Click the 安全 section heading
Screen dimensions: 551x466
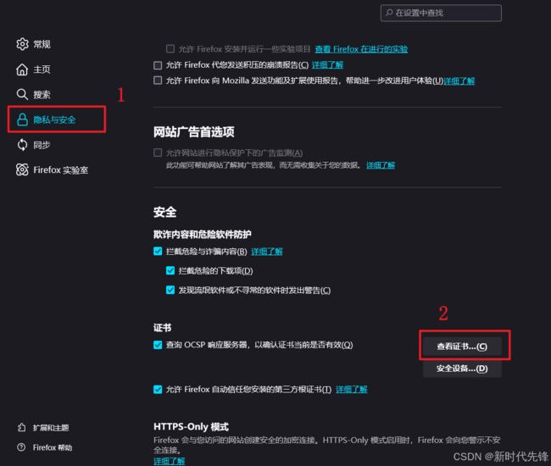[164, 212]
